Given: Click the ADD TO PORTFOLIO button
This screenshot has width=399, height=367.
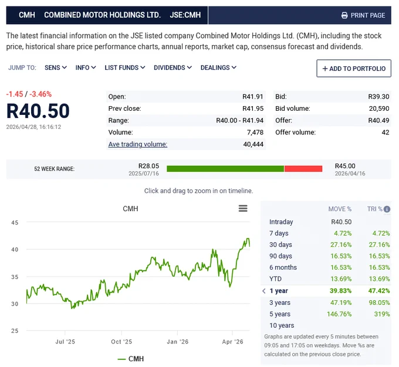Looking at the screenshot, I should 354,69.
